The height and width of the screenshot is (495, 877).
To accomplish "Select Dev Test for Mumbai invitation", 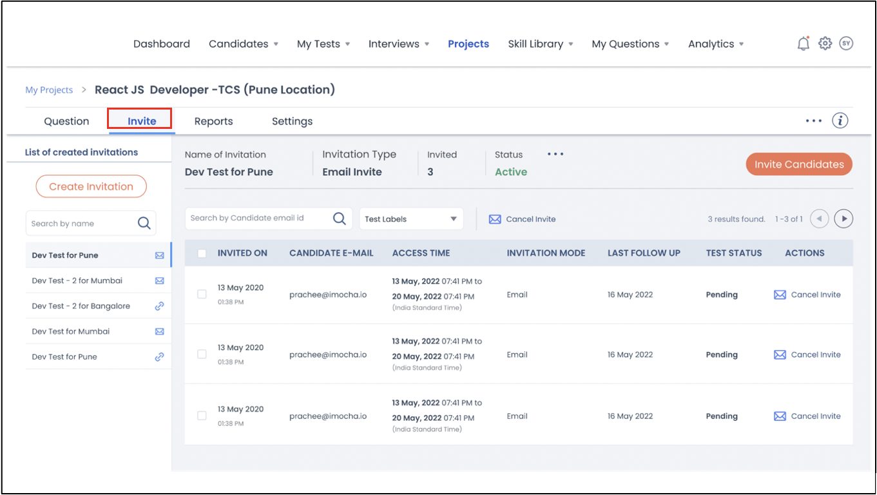I will point(99,331).
